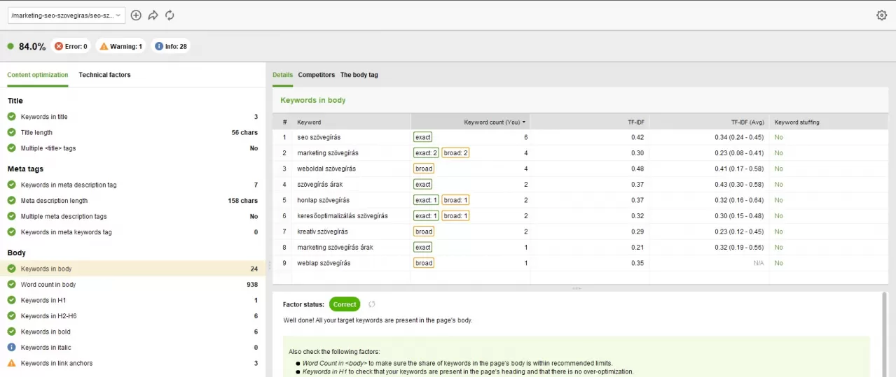Open the settings gear icon
Screen dimensions: 896x377
[881, 15]
